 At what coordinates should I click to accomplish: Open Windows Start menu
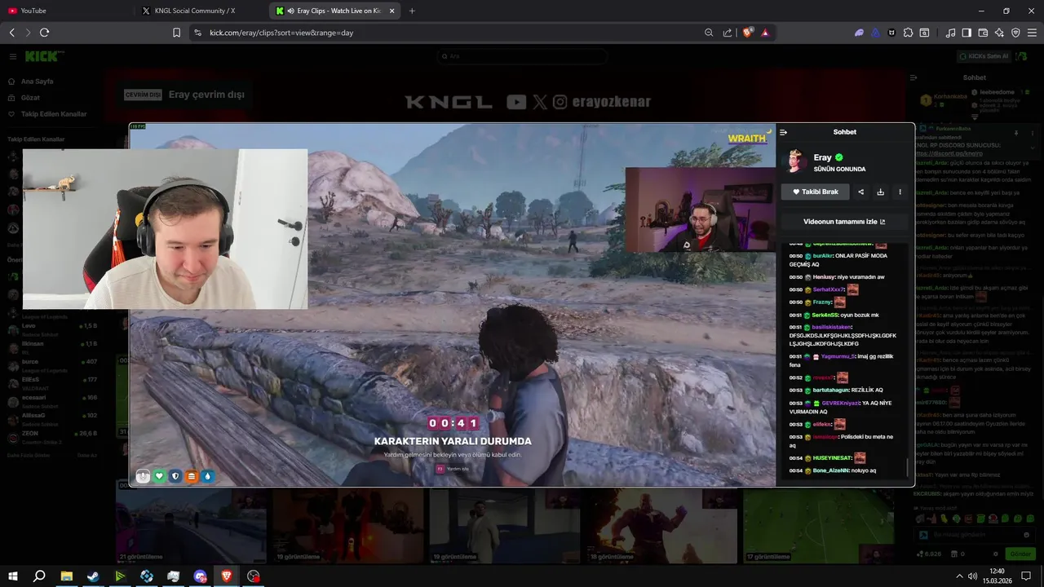click(x=12, y=576)
